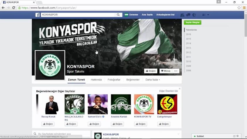Open Anadolu Kartalı page thumbnail
Screen dimensions: 247x139
click(x=121, y=104)
